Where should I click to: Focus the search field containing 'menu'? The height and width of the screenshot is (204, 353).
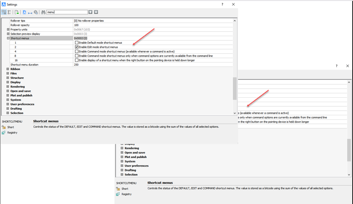tap(67, 12)
